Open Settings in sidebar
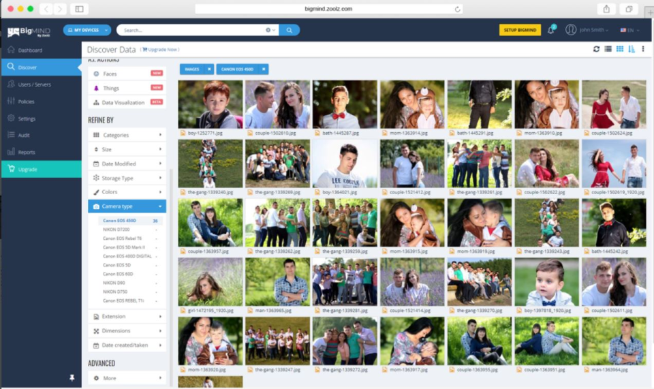 (42, 119)
